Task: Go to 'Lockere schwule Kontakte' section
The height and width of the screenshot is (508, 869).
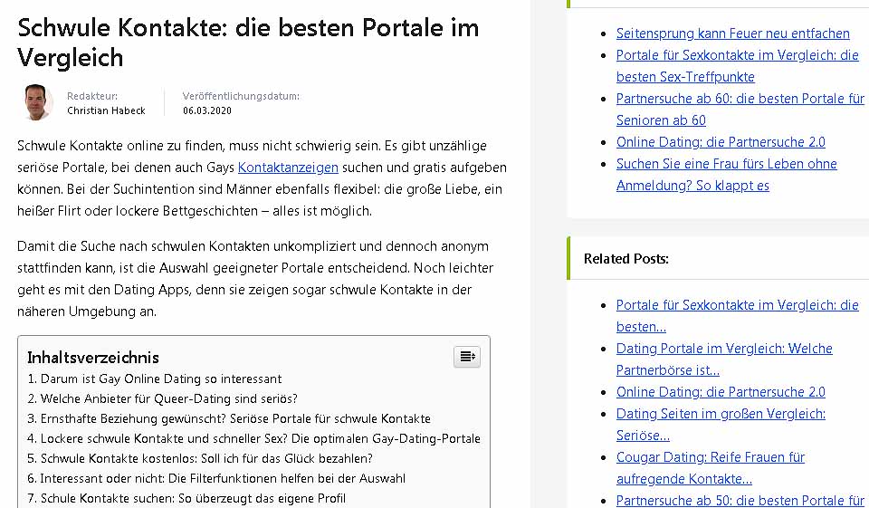Action: [253, 438]
